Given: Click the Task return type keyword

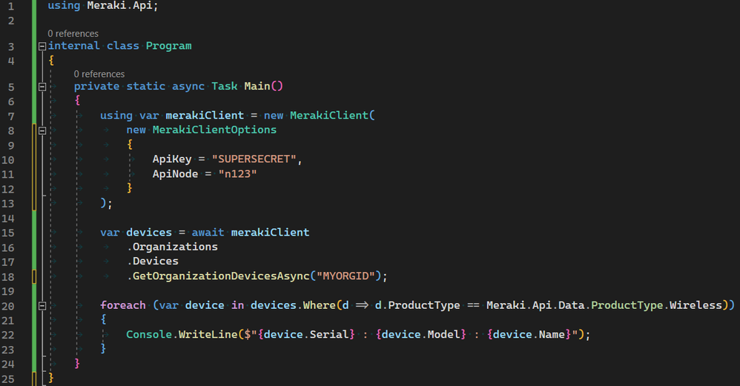Looking at the screenshot, I should click(224, 86).
